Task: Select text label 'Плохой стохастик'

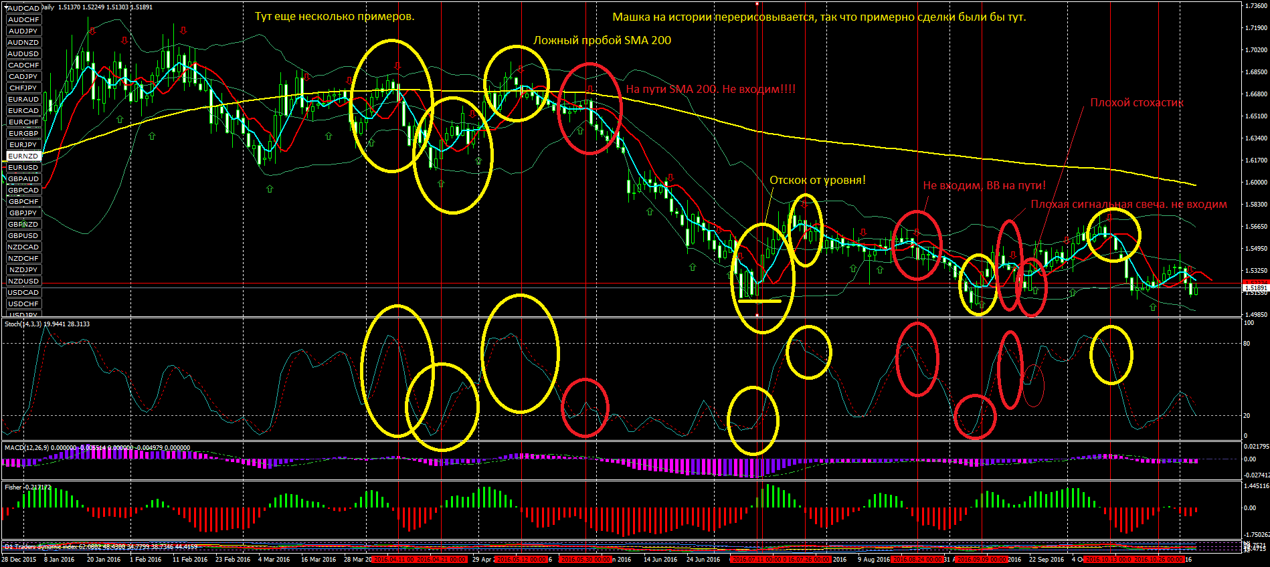Action: tap(1137, 102)
